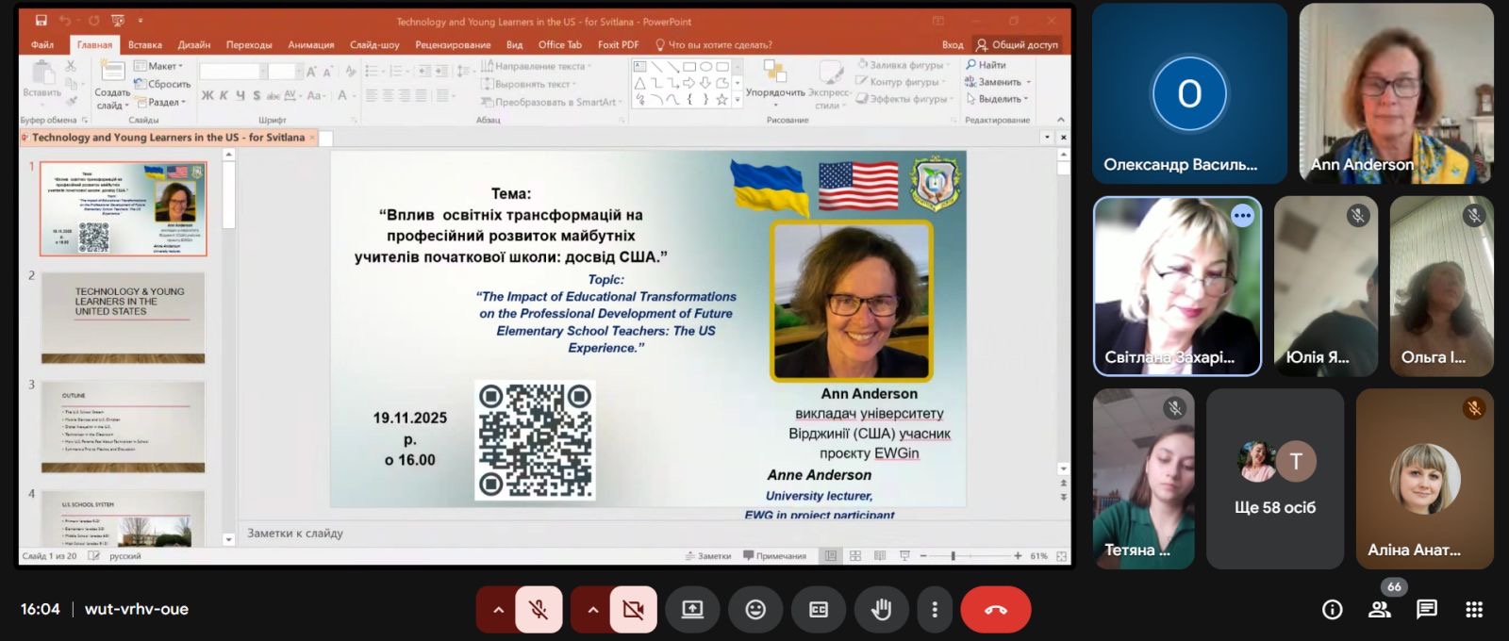This screenshot has width=1509, height=641.
Task: Switch to the Переходы tab
Action: click(249, 44)
